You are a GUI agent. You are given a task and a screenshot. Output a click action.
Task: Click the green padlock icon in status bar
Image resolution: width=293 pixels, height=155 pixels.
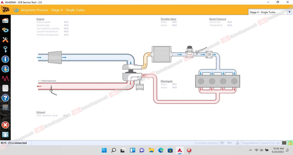tap(290, 143)
